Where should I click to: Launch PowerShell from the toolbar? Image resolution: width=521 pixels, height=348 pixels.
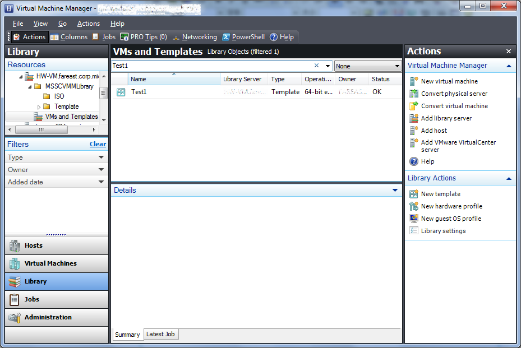[x=243, y=37]
